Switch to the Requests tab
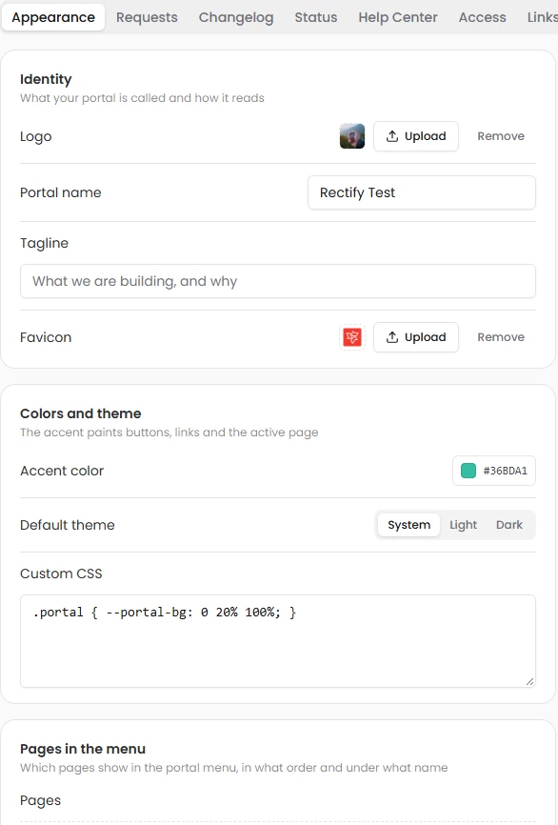The width and height of the screenshot is (558, 825). pos(147,17)
